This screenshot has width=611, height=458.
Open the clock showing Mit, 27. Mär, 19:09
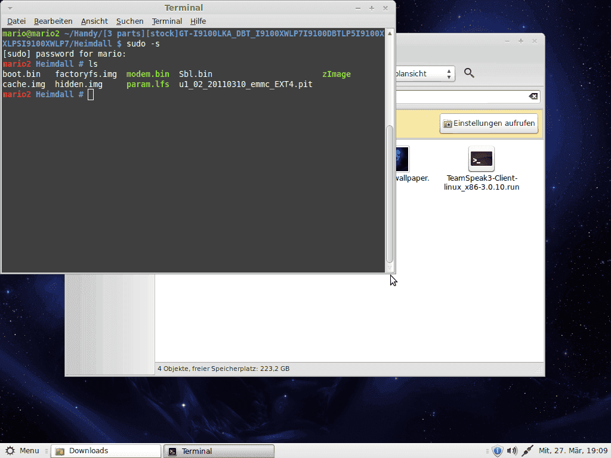(573, 451)
